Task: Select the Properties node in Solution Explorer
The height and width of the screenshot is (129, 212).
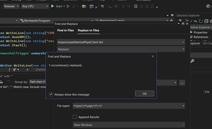Action: (200, 32)
